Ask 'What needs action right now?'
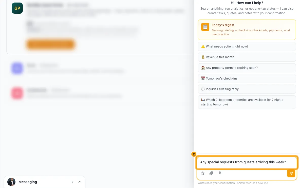The width and height of the screenshot is (300, 188). (x=247, y=46)
